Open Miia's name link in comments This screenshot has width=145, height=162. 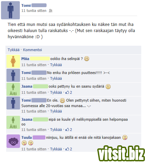pyautogui.click(x=25, y=59)
